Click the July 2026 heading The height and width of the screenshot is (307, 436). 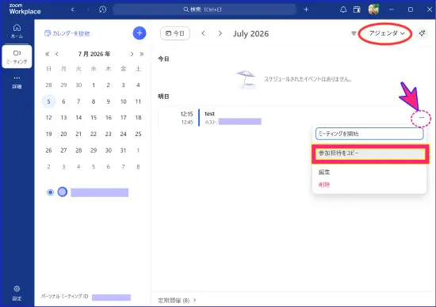(251, 33)
